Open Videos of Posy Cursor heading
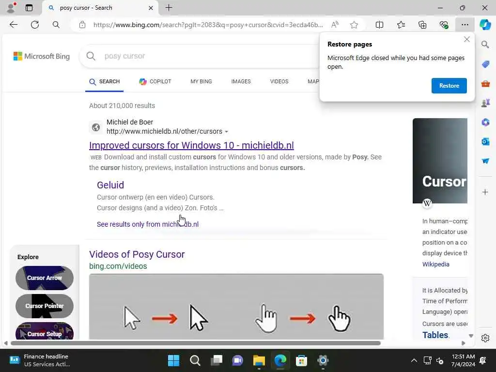The width and height of the screenshot is (496, 372). pyautogui.click(x=137, y=254)
